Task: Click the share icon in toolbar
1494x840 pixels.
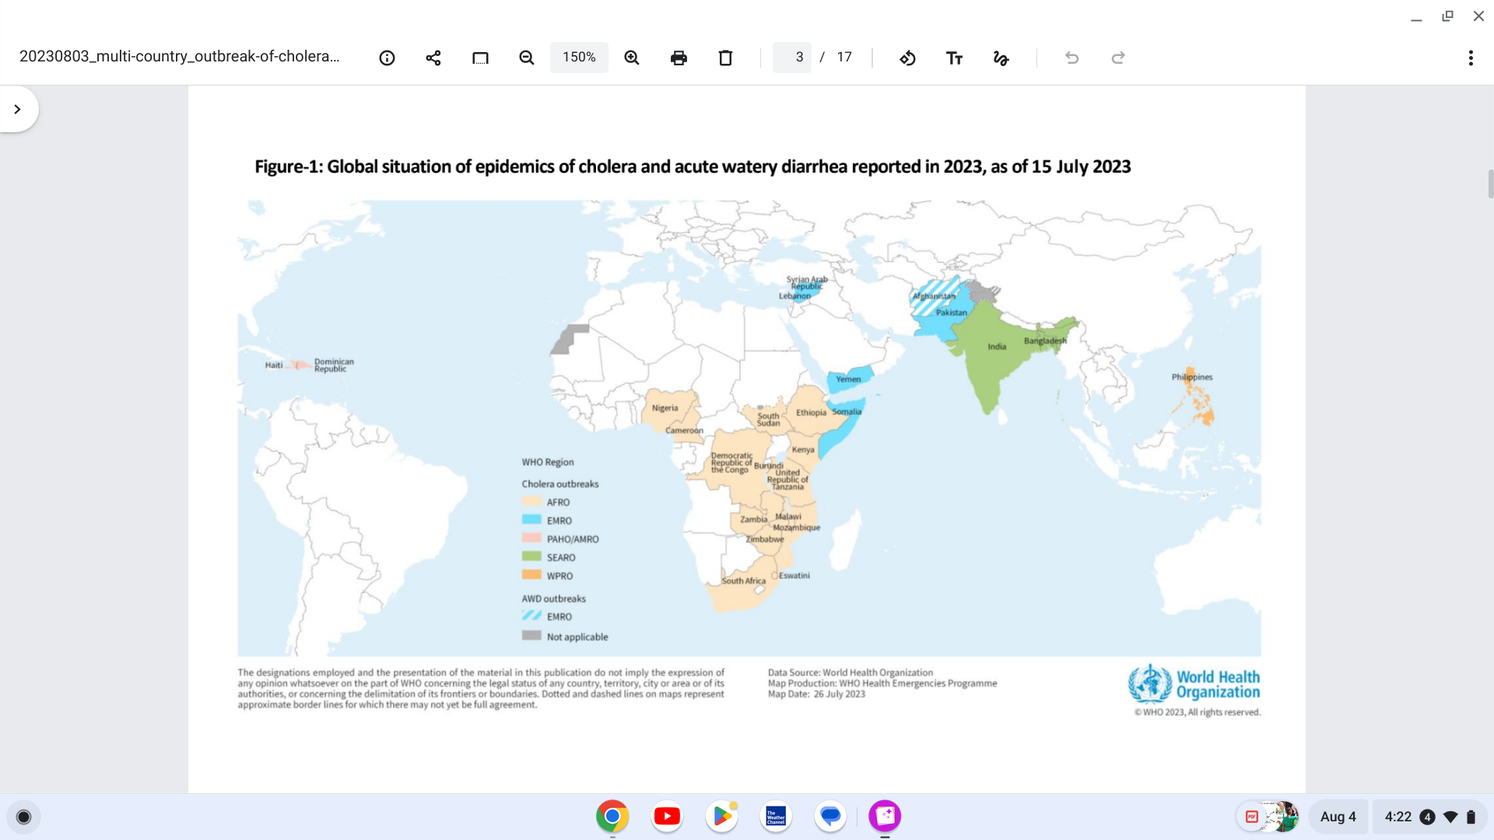Action: (433, 58)
